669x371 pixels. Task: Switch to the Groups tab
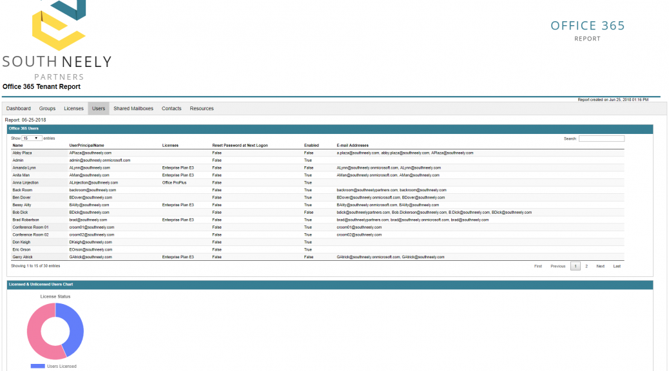click(x=47, y=108)
